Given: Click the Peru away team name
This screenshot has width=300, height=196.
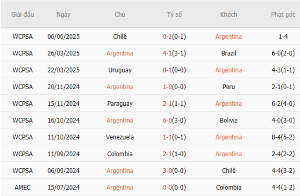Looking at the screenshot, I should pyautogui.click(x=228, y=87).
